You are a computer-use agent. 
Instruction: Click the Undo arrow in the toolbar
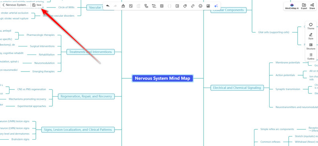click(108, 6)
